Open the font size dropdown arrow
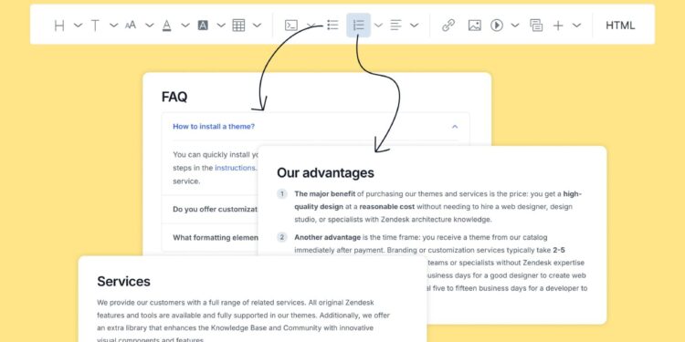Screen dimensions: 685x342 (150, 26)
